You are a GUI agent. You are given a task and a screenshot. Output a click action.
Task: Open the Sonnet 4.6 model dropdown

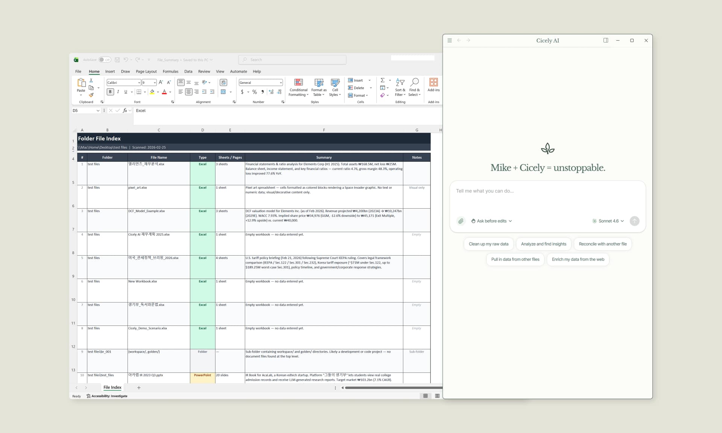point(608,221)
